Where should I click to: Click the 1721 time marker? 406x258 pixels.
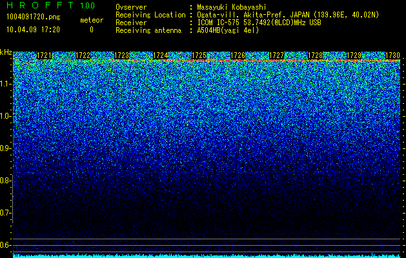tap(45, 55)
